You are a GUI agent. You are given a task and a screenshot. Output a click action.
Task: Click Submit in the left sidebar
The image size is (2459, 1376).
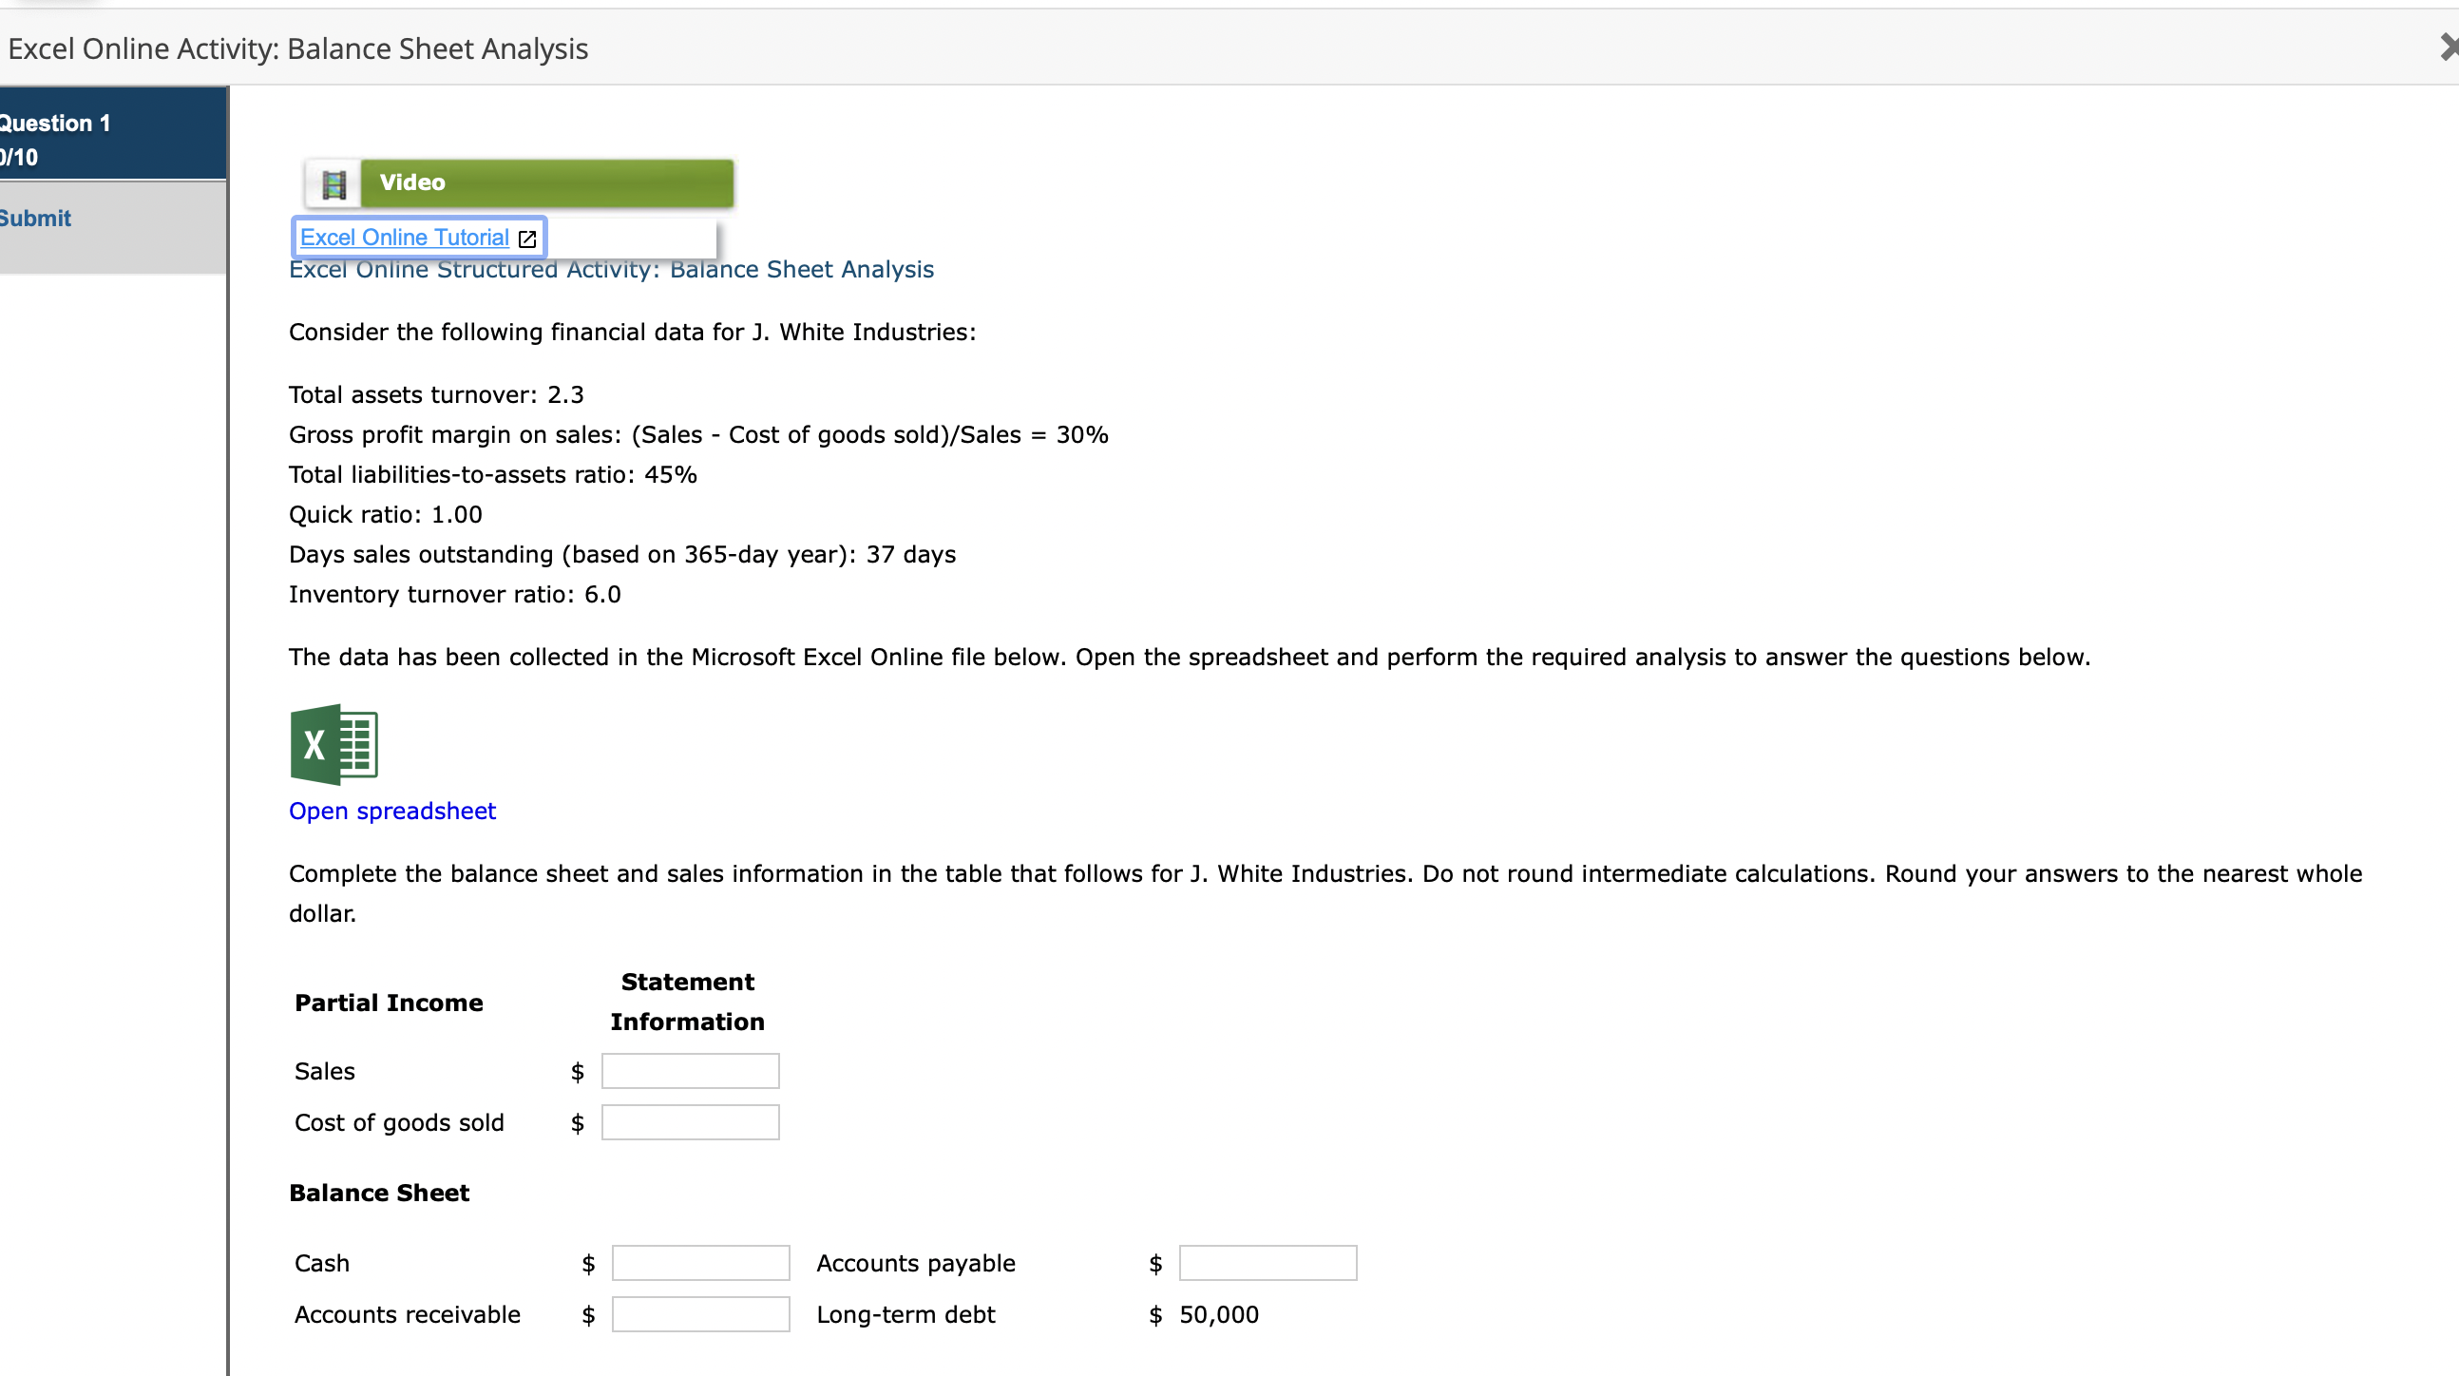coord(34,218)
